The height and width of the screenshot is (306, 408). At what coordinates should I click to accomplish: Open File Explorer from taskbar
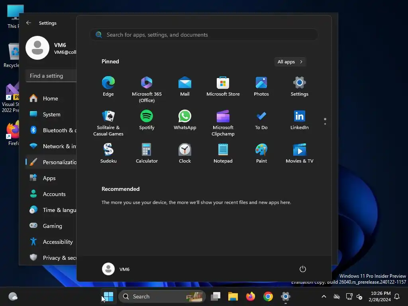coord(233,296)
